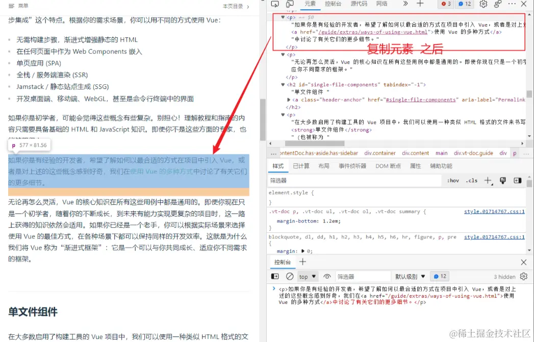Open the 属性 pane tab

click(x=415, y=166)
